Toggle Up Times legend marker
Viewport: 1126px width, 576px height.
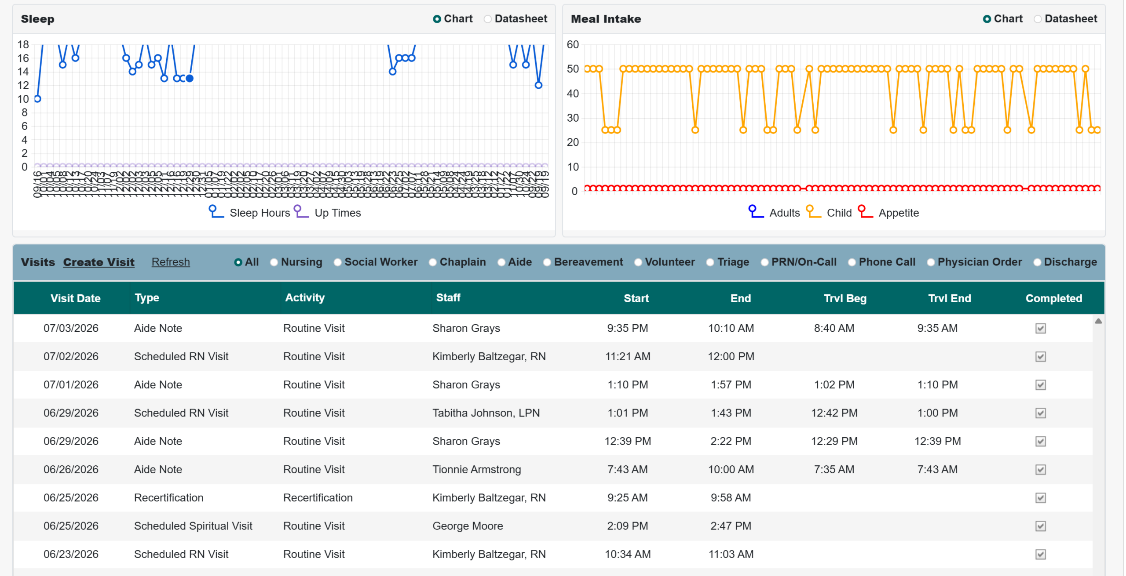pos(301,212)
